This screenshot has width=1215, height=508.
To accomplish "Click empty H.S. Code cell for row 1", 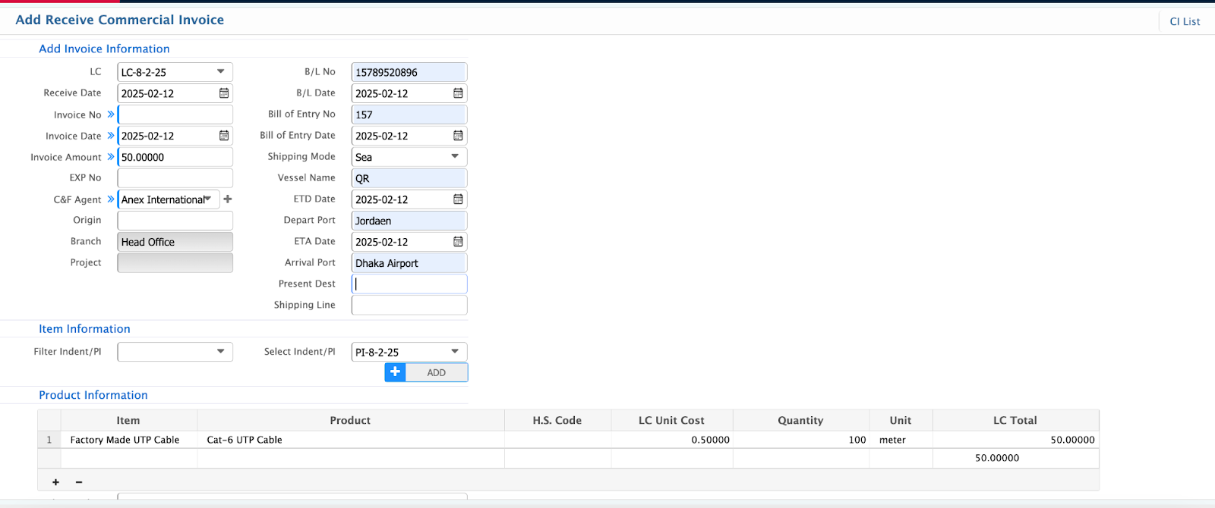I will [557, 440].
